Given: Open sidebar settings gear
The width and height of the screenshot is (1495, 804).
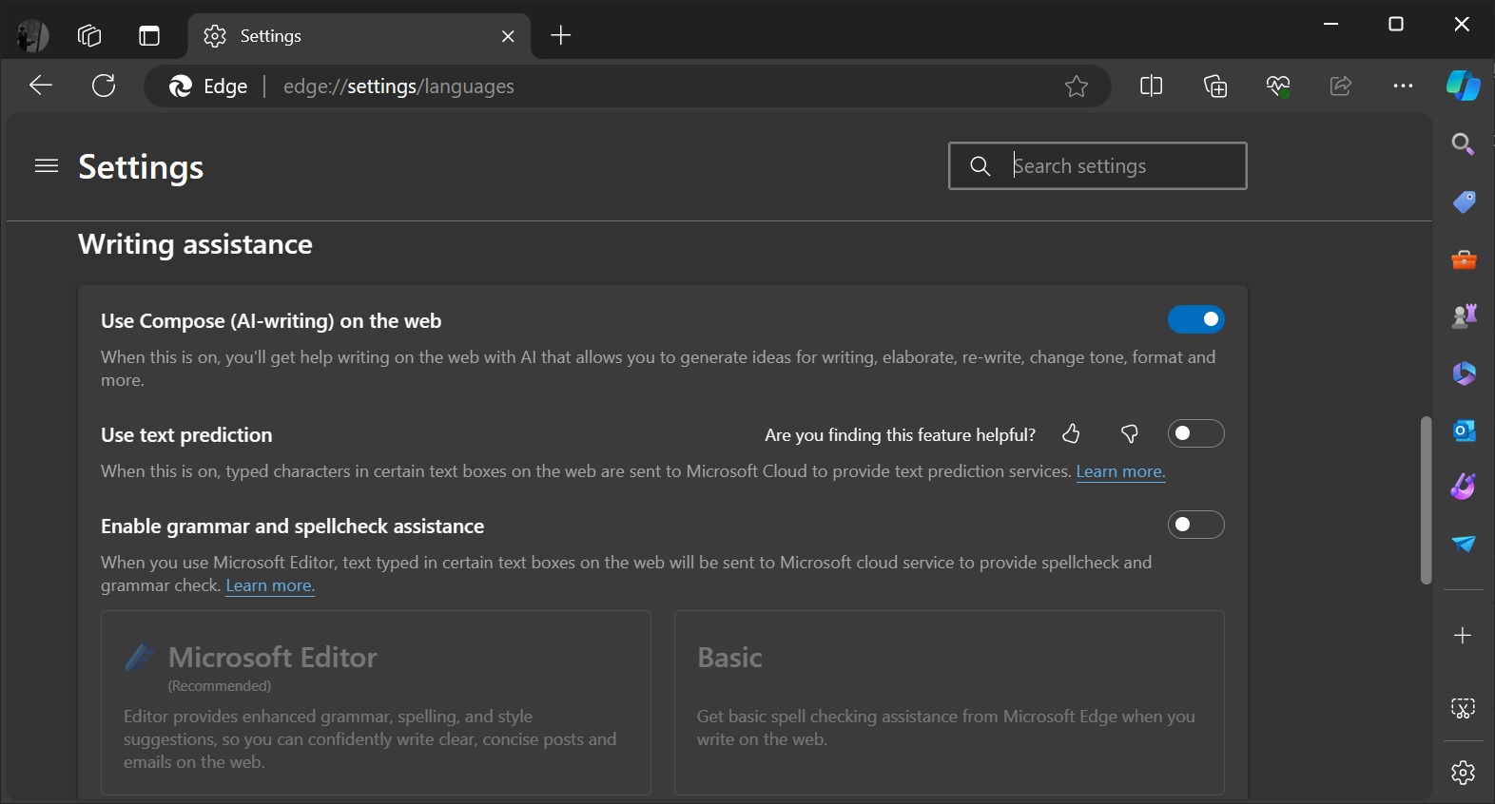Looking at the screenshot, I should click(1464, 773).
